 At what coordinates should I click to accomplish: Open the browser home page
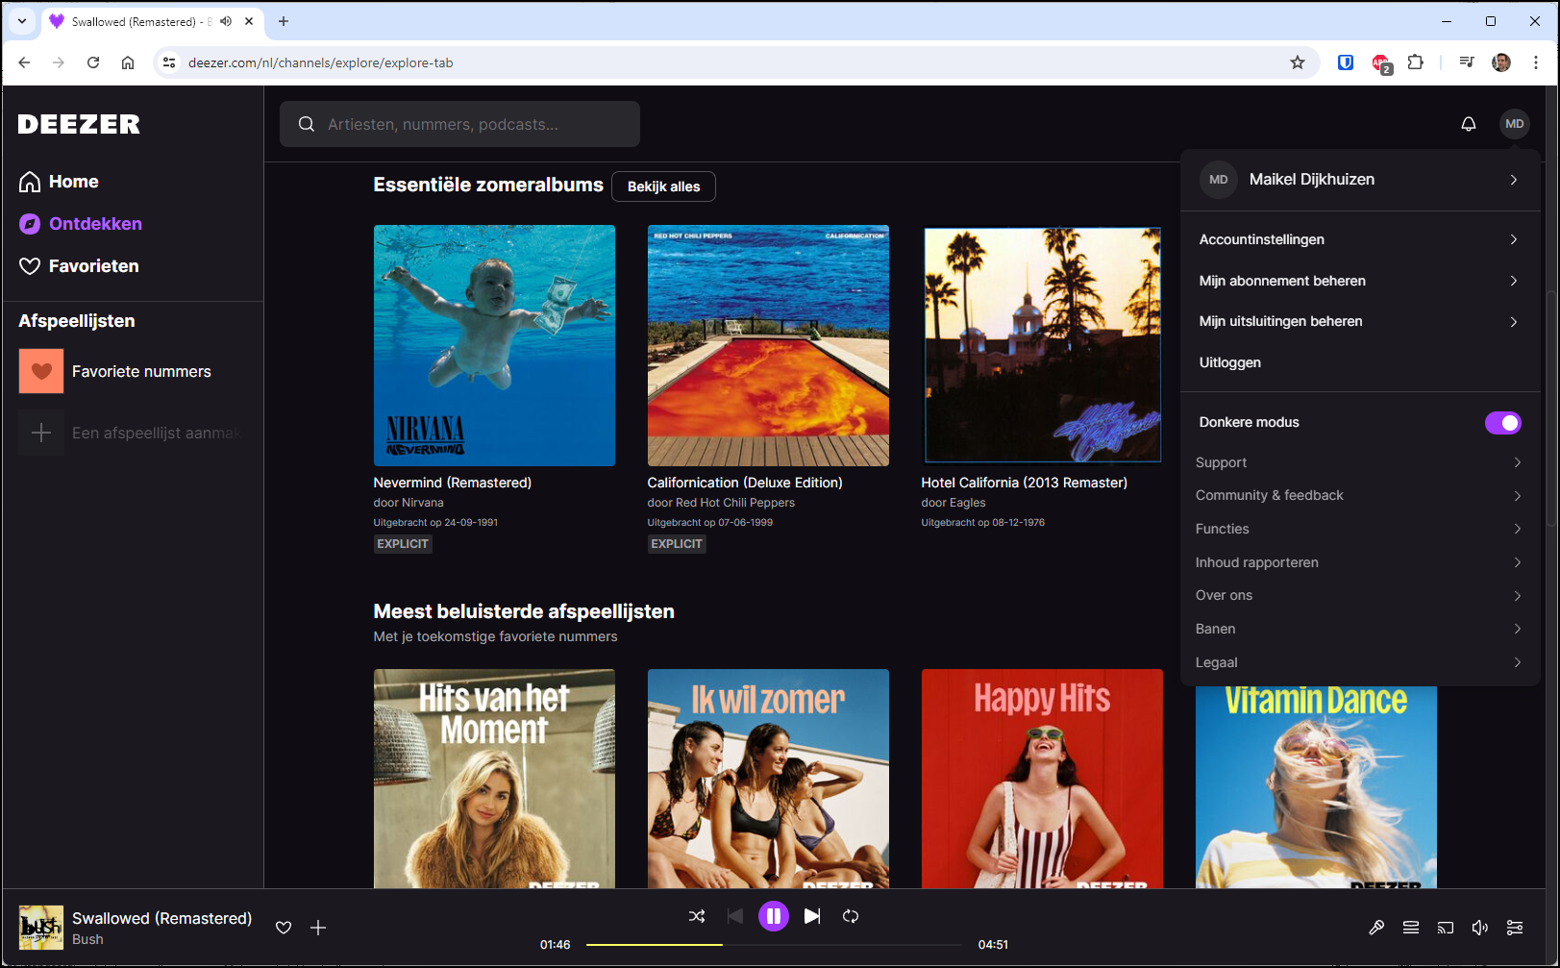coord(128,62)
